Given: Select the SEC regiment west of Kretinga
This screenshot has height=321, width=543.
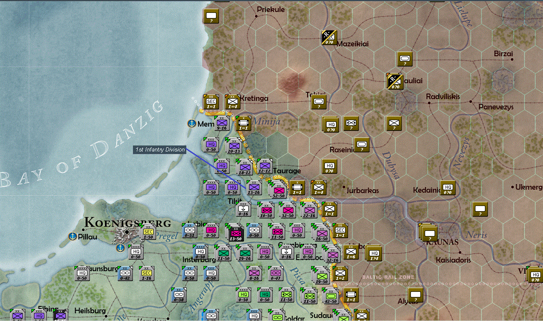Looking at the screenshot, I should tap(211, 102).
